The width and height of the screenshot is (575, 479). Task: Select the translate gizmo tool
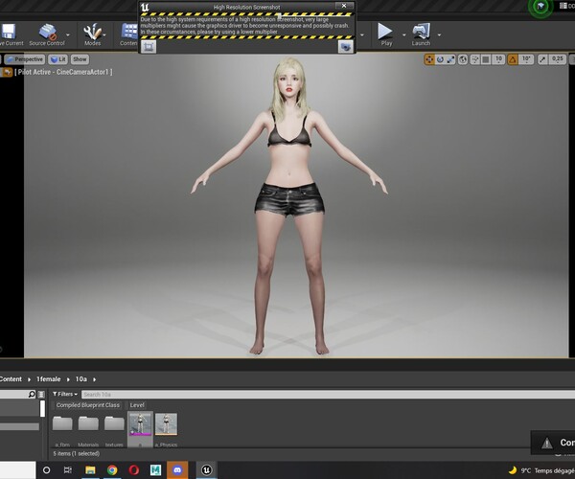tap(429, 59)
